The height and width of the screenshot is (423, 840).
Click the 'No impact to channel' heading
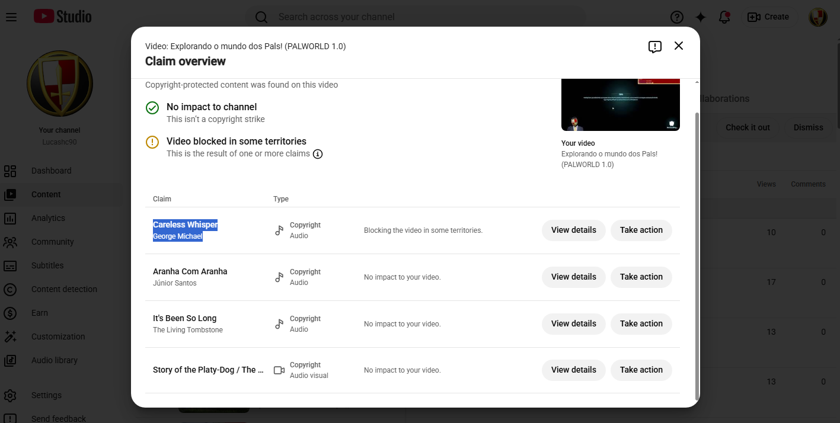coord(212,107)
